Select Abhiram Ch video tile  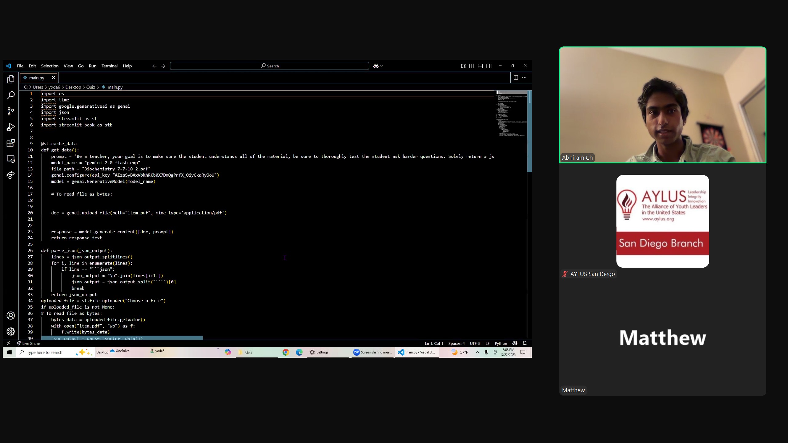[x=663, y=105]
